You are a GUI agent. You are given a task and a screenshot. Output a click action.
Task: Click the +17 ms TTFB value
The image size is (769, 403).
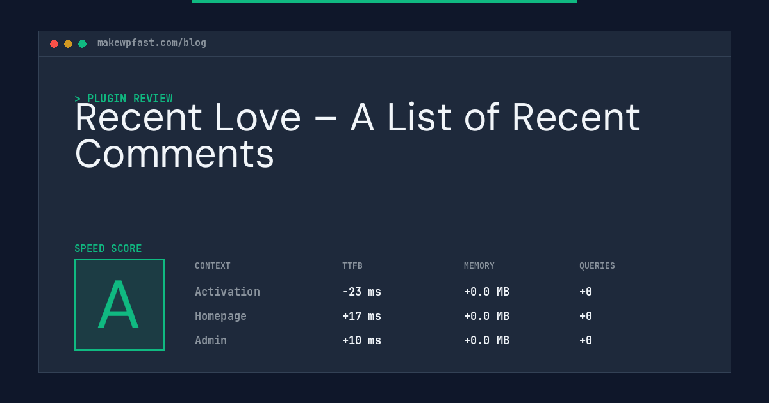point(361,316)
